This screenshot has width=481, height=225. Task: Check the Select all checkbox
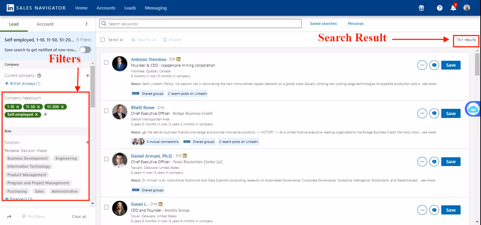pyautogui.click(x=102, y=39)
